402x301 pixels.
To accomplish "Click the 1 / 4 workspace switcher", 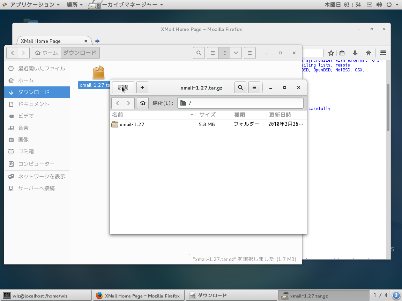I will coord(380,295).
